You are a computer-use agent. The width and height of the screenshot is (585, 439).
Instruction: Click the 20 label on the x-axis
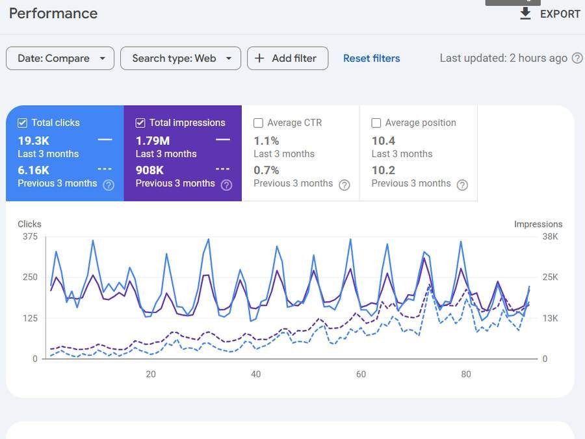(x=151, y=374)
